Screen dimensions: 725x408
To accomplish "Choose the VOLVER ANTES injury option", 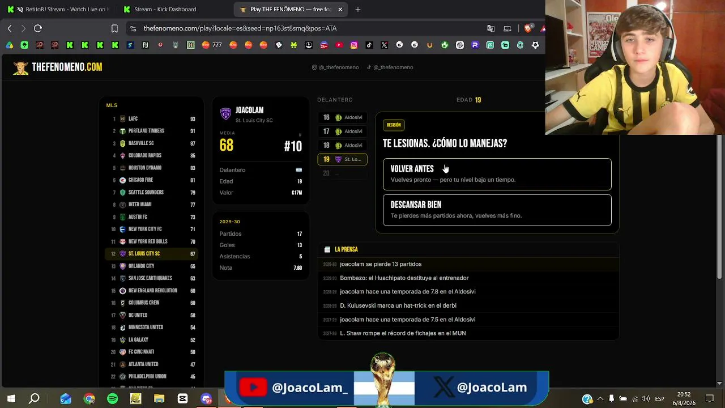I will tap(497, 174).
